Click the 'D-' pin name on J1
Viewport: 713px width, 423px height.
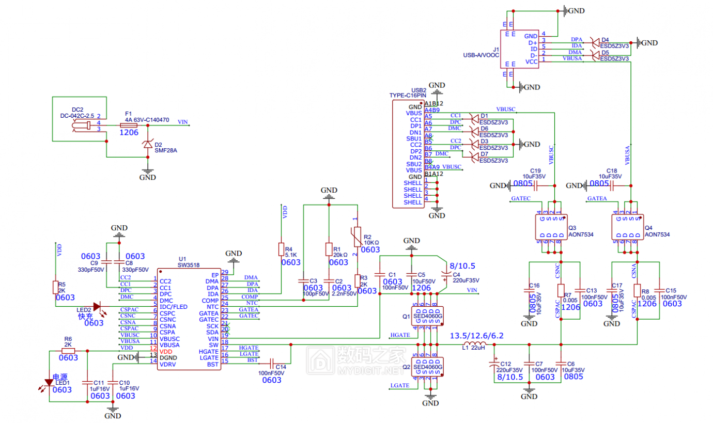[534, 55]
